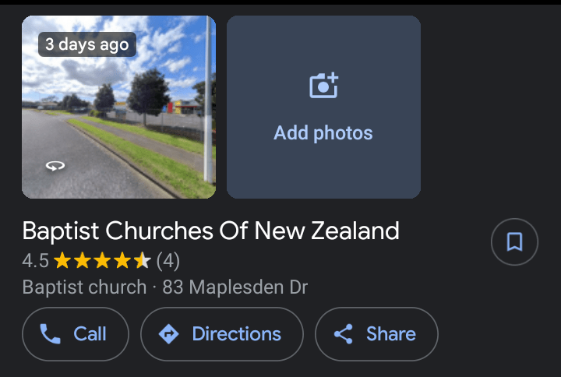This screenshot has height=377, width=561.
Task: Click the Baptist church category text
Action: click(x=84, y=287)
